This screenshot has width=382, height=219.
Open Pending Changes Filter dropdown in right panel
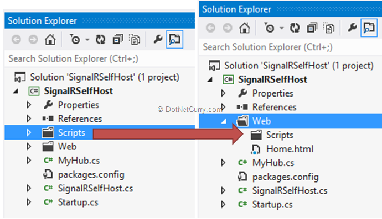coord(282,28)
